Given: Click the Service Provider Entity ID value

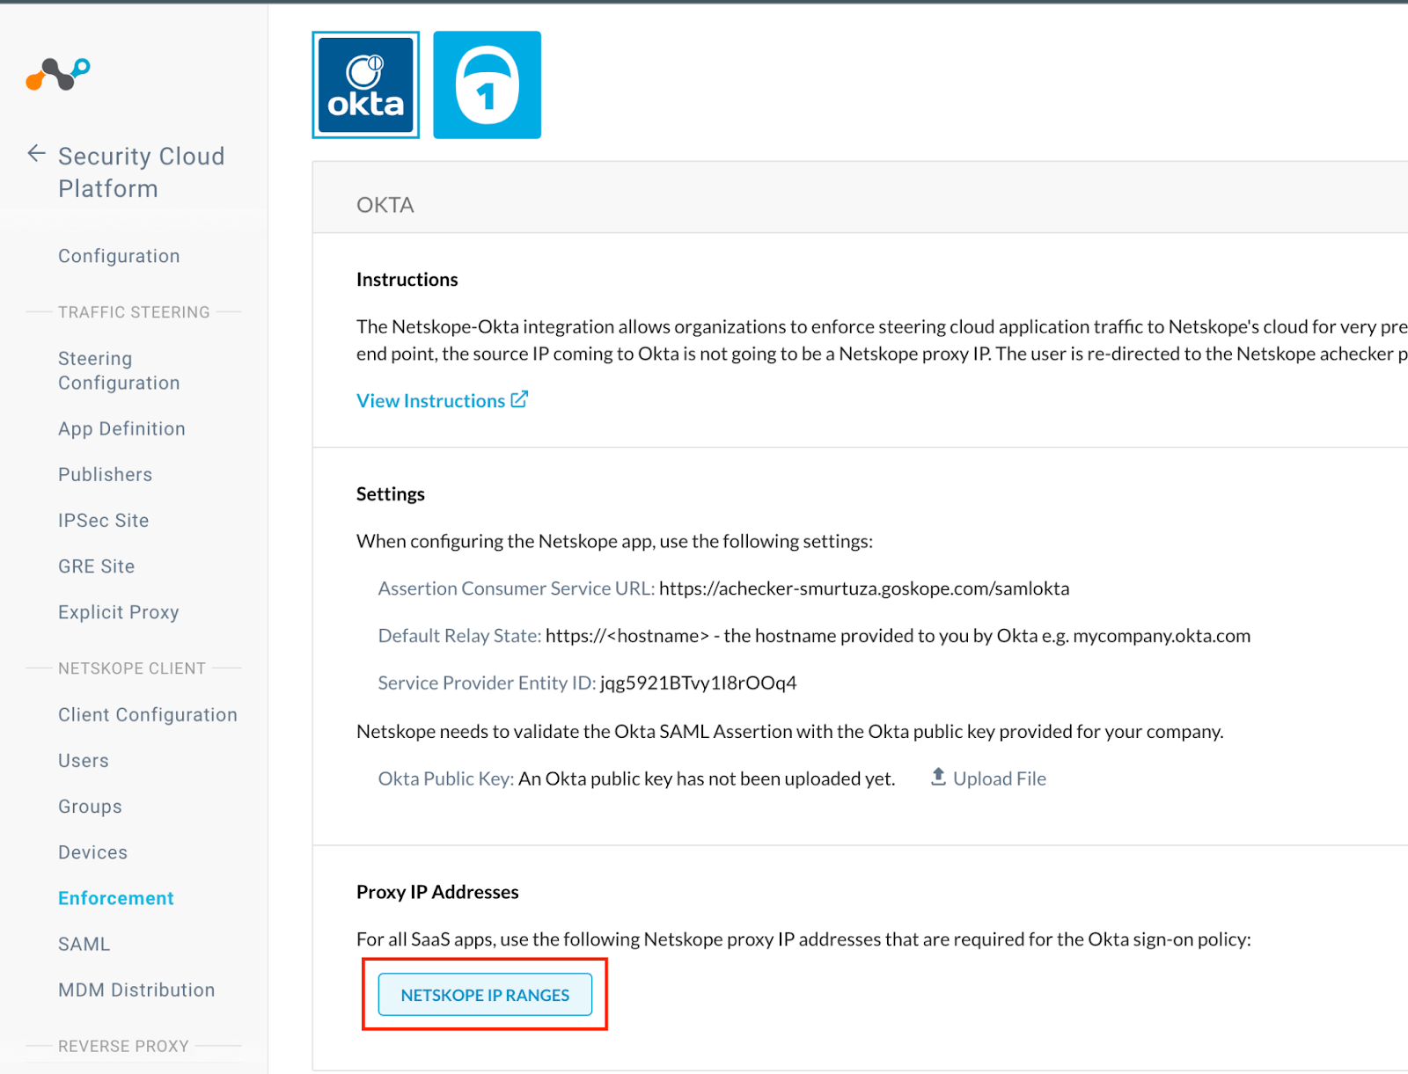Looking at the screenshot, I should click(698, 683).
